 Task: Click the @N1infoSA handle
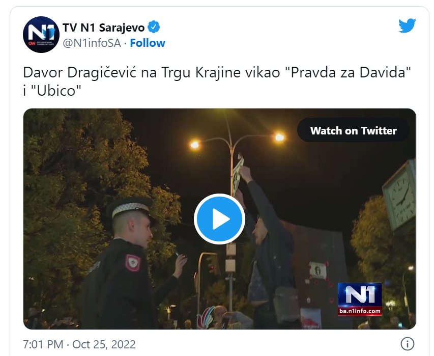click(92, 43)
